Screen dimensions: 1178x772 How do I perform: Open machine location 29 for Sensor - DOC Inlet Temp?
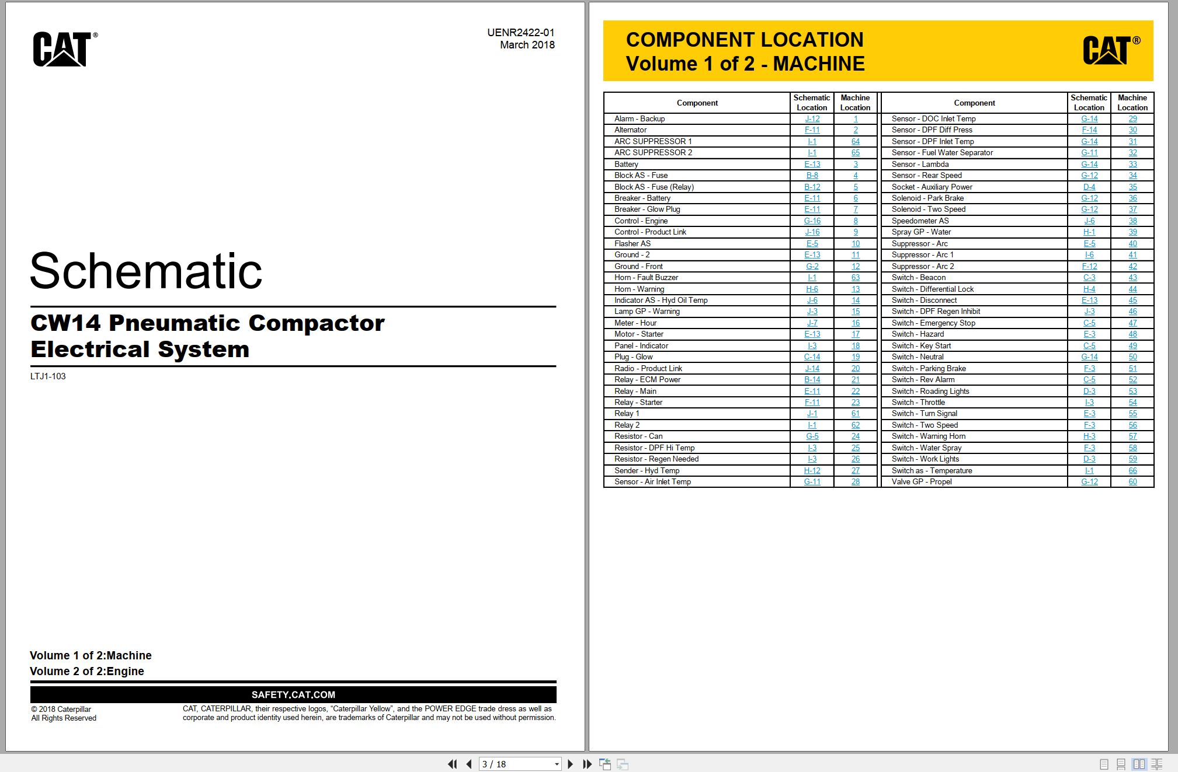tap(1132, 118)
